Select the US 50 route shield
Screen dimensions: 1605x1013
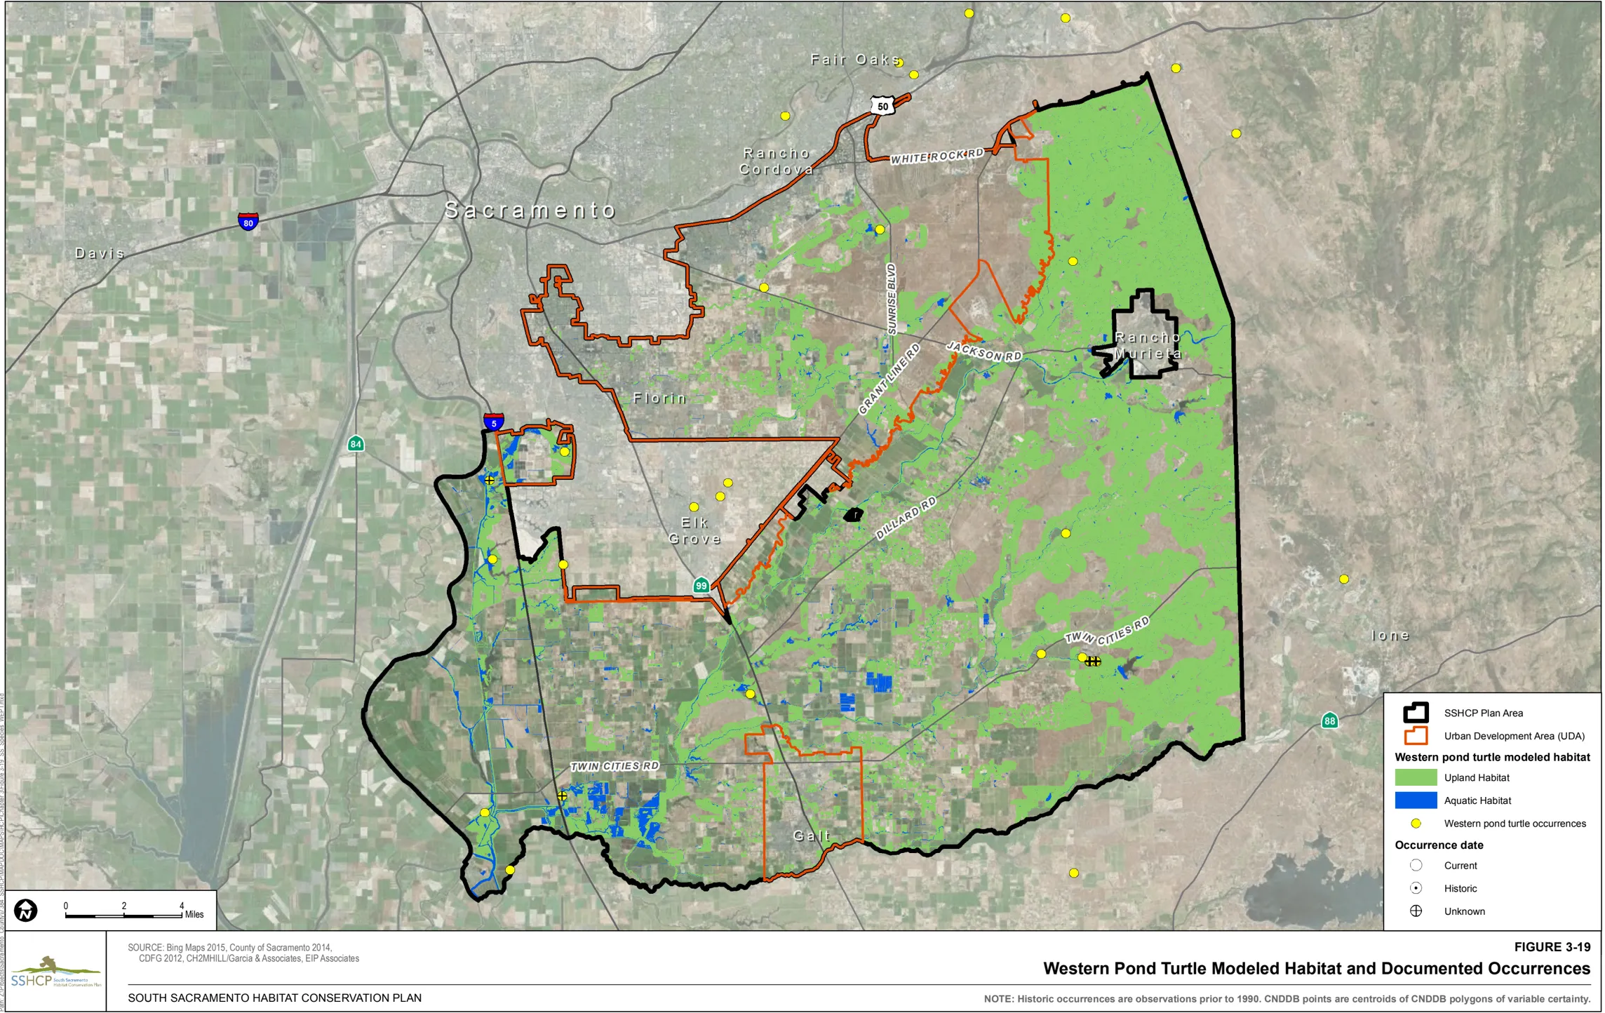click(882, 106)
